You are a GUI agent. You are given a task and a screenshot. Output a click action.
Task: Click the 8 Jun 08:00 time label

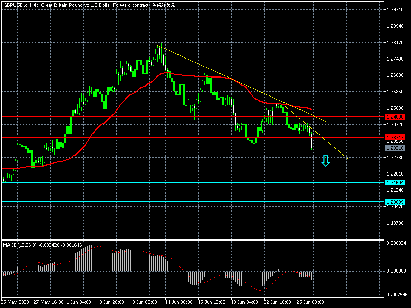pyautogui.click(x=145, y=302)
